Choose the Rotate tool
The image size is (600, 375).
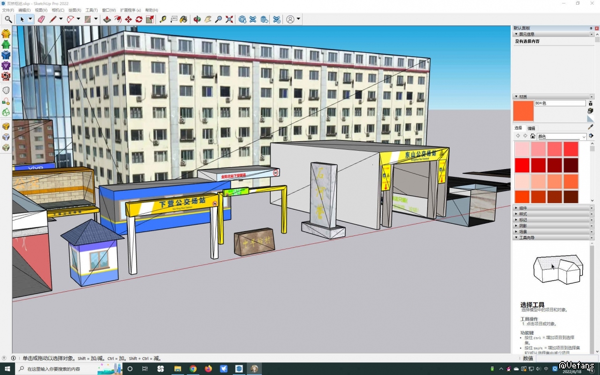(139, 19)
